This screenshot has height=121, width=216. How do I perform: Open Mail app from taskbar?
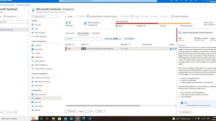tap(65, 119)
